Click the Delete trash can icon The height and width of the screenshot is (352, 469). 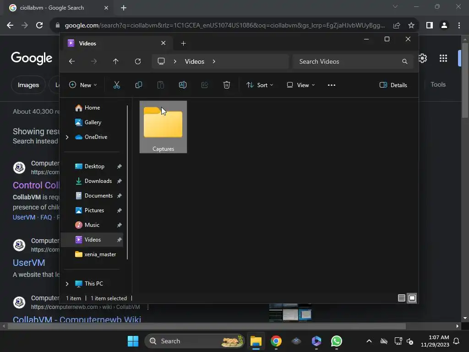[227, 85]
